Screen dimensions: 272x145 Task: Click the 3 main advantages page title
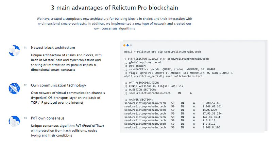pyautogui.click(x=115, y=8)
